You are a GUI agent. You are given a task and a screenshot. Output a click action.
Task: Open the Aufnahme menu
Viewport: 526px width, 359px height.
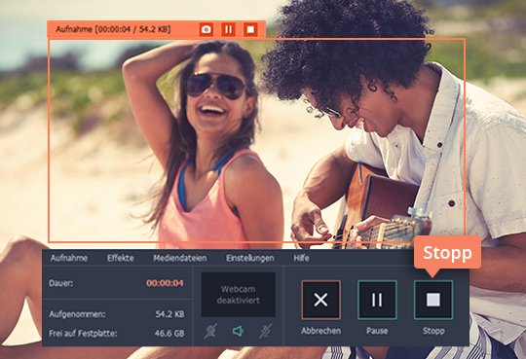69,258
